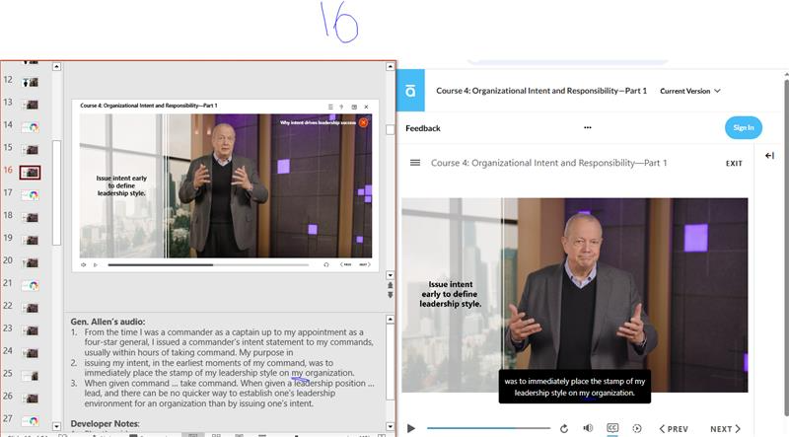This screenshot has height=437, width=789.
Task: Open the hamburger menu beside the course title
Action: coord(415,163)
